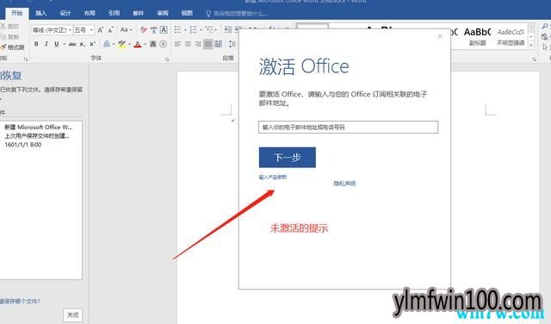Apply the text highlight color
Screen dimensions: 551x324
(121, 44)
